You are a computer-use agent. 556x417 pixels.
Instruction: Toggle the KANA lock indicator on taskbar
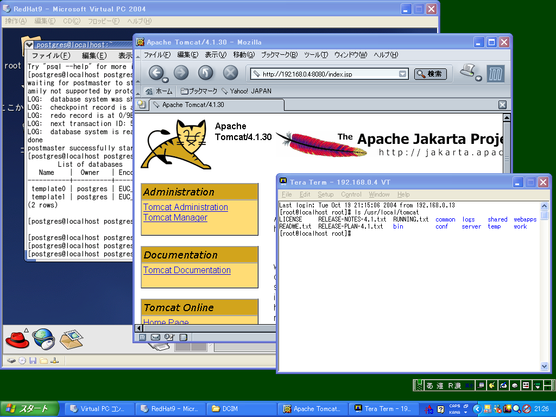tap(454, 413)
